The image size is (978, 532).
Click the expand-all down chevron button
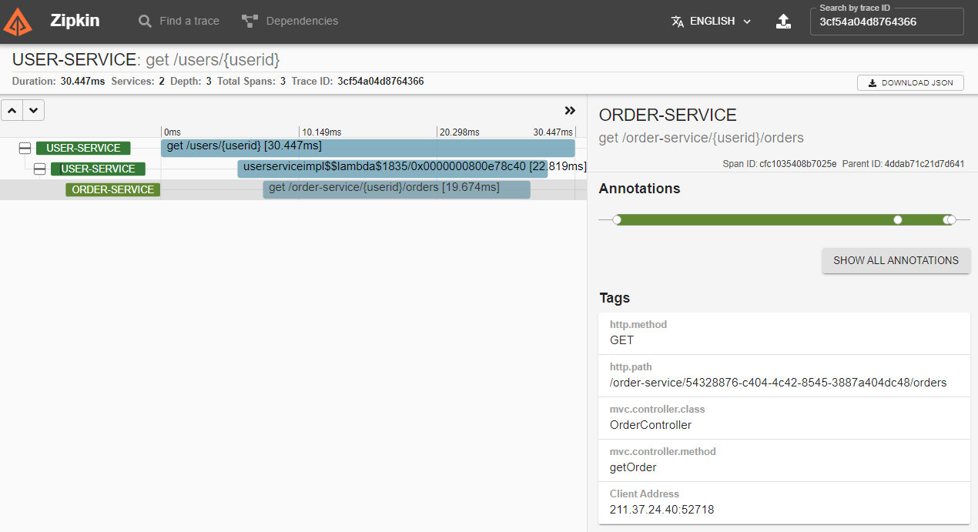[x=33, y=111]
